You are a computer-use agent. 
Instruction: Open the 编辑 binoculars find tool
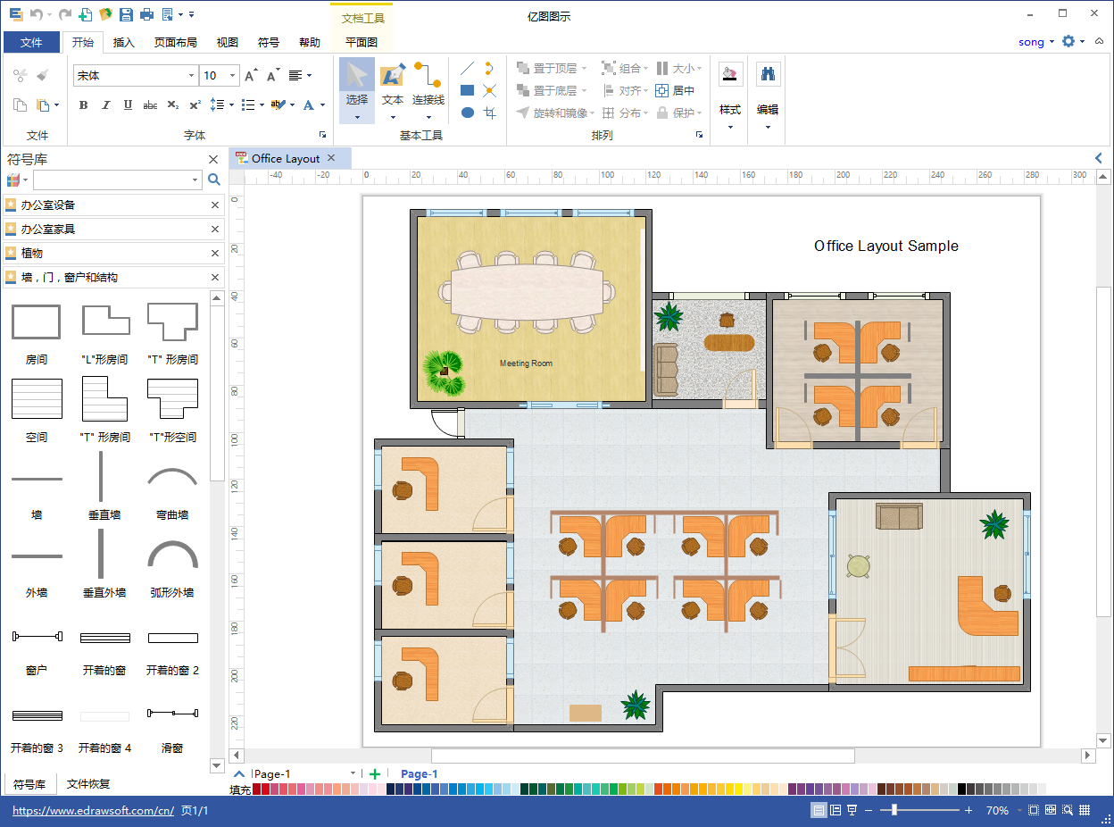pyautogui.click(x=768, y=88)
